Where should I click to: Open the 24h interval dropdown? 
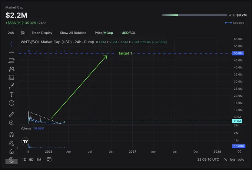tap(11, 33)
